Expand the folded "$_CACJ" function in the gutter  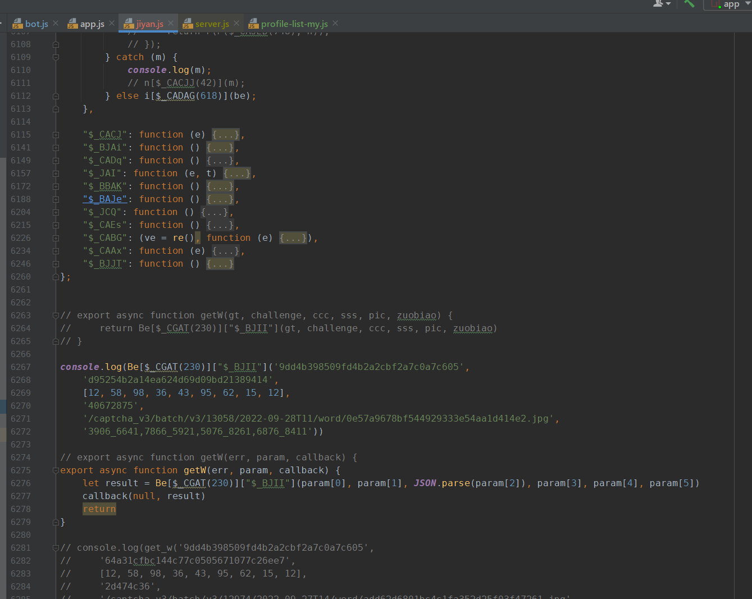(x=56, y=135)
